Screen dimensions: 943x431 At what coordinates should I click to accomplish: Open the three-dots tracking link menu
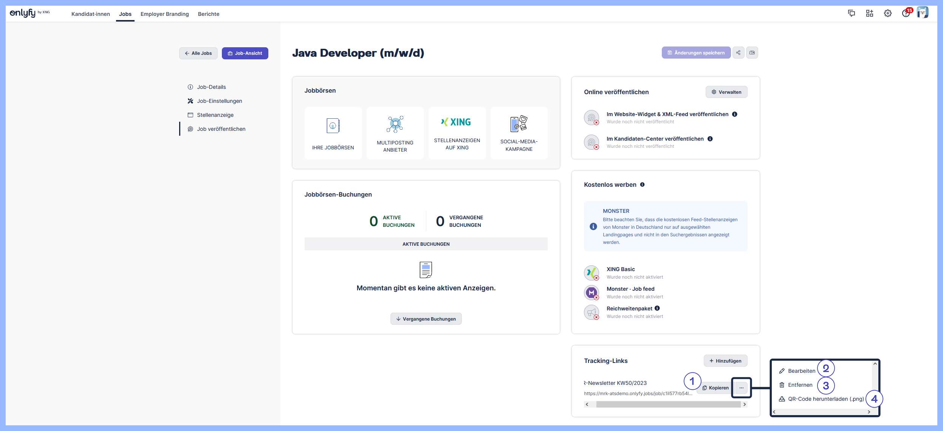[742, 388]
